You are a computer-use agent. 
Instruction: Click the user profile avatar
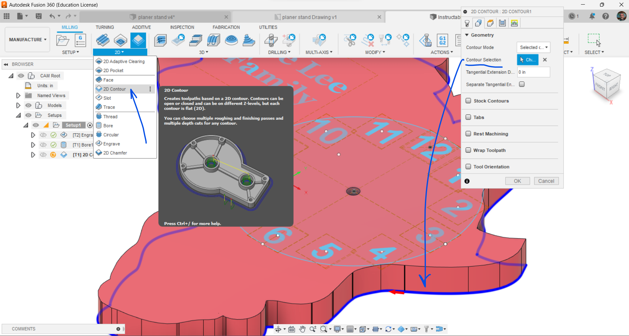tap(621, 16)
